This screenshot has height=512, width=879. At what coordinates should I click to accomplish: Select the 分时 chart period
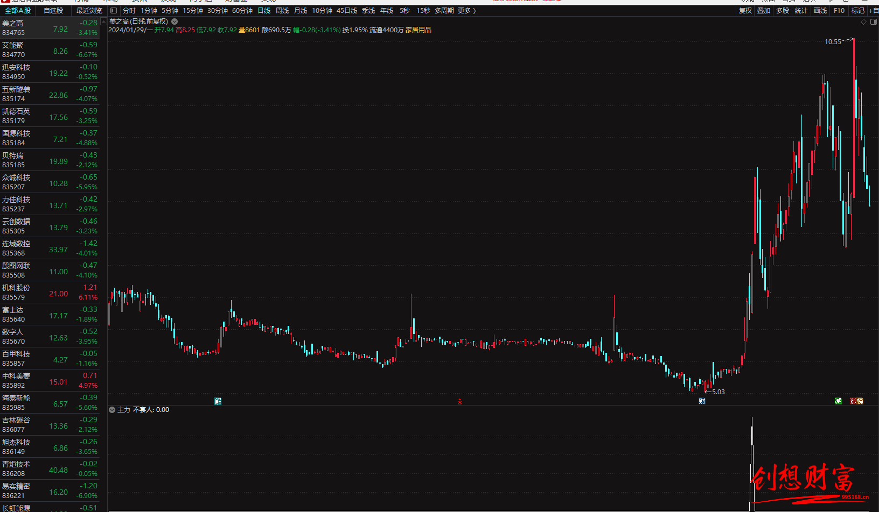pos(129,10)
